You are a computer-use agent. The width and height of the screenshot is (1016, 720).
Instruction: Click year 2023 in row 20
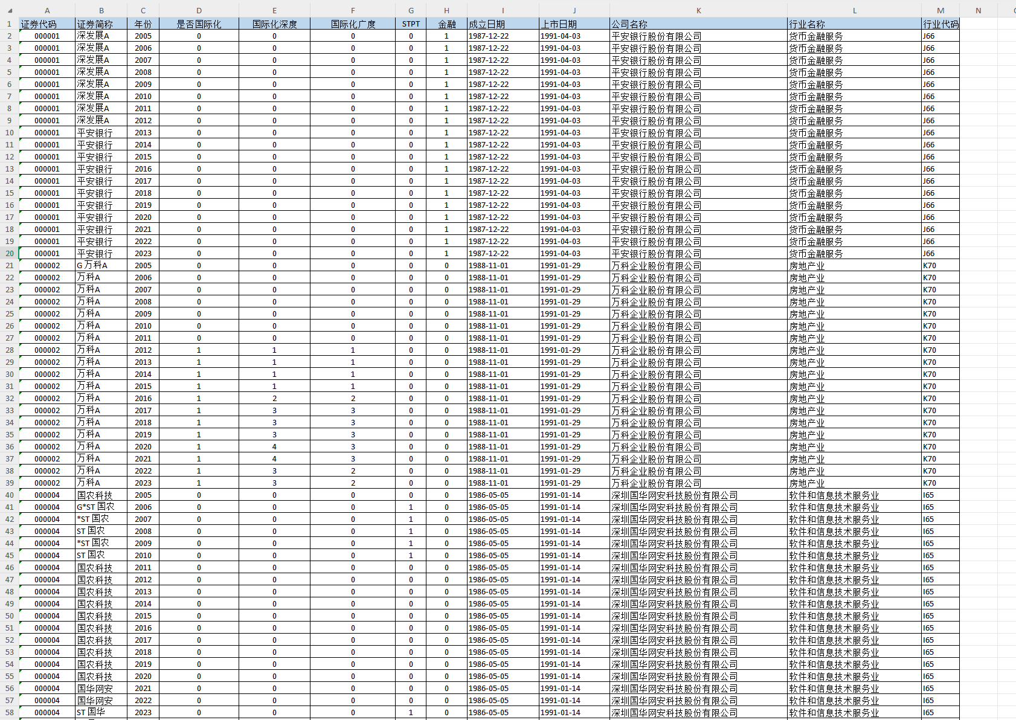tap(143, 254)
